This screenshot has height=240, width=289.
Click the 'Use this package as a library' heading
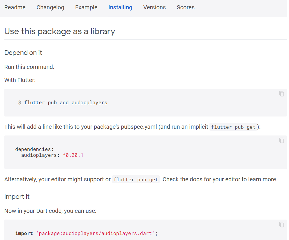pos(59,32)
